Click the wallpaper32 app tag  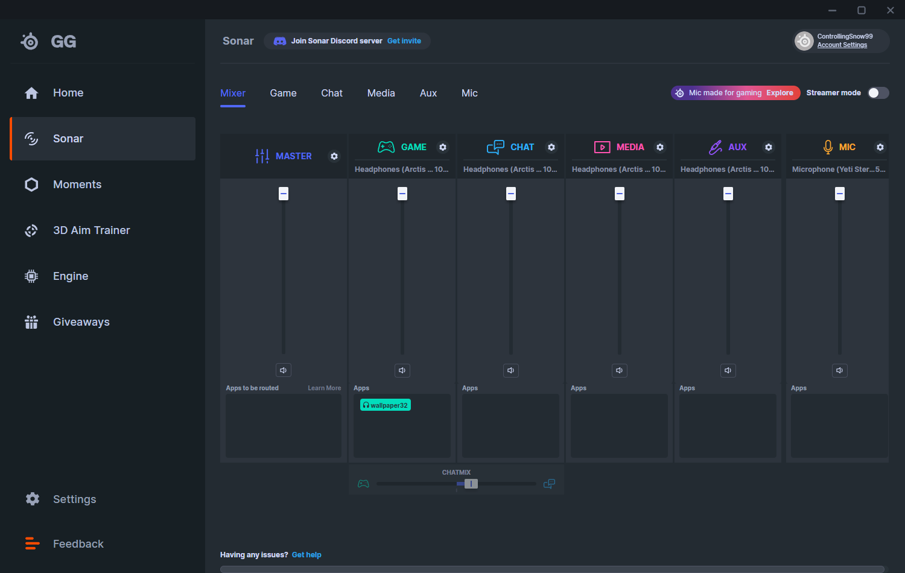(x=386, y=405)
